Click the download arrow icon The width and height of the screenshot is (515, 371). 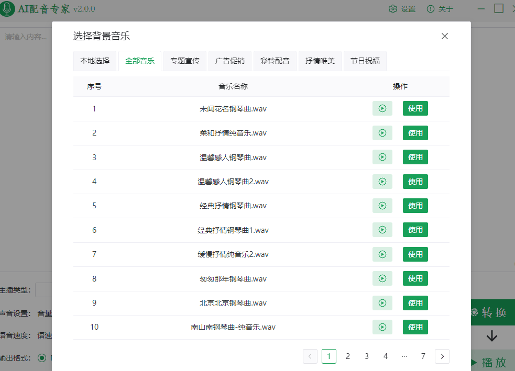pyautogui.click(x=491, y=338)
